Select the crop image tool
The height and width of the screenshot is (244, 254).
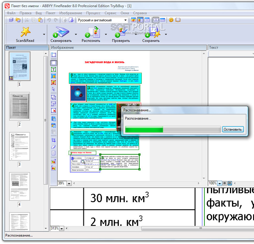point(53,140)
